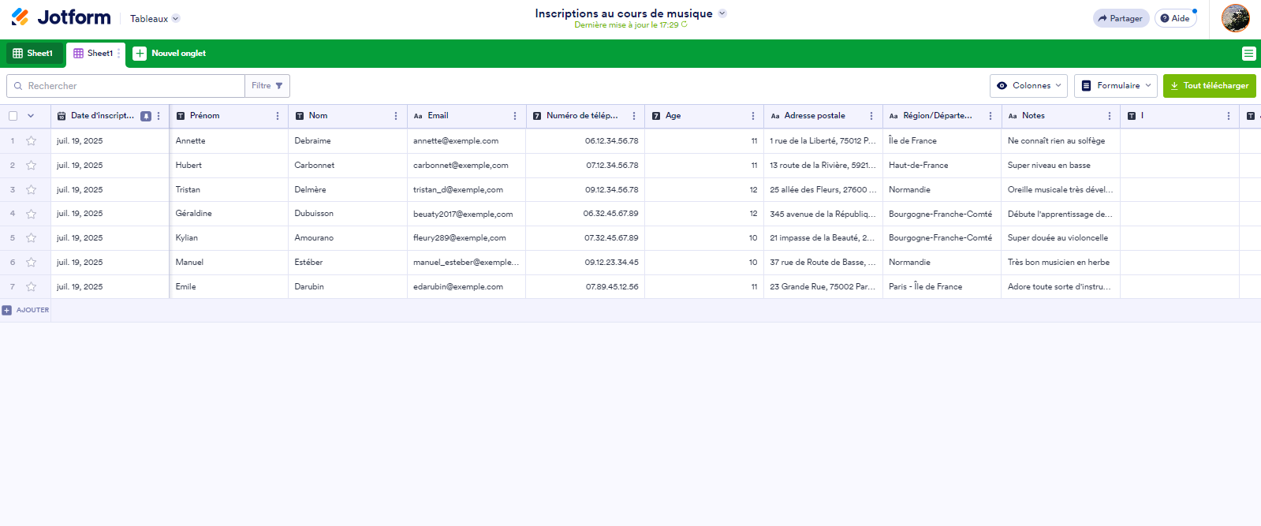Viewport: 1261px width, 526px height.
Task: Click the refresh icon beside last update
Action: [684, 24]
